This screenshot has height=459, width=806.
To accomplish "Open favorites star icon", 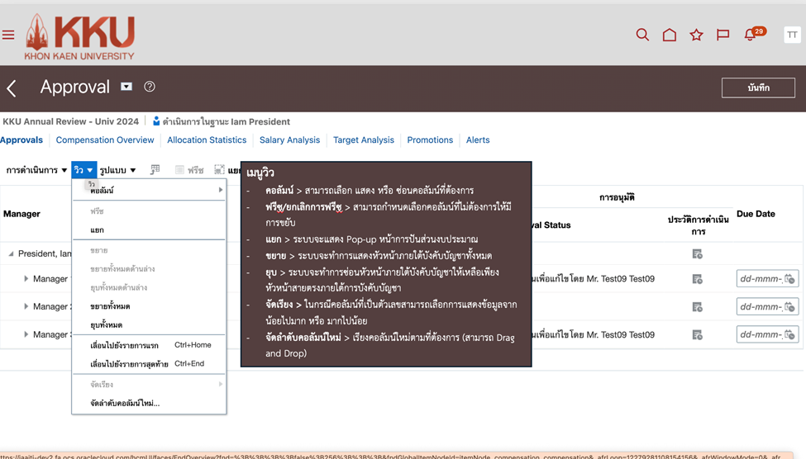I will click(x=696, y=35).
